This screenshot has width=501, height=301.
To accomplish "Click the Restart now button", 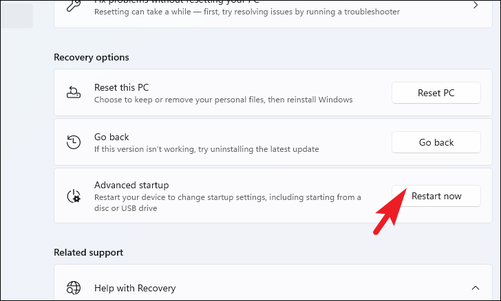I will [436, 196].
